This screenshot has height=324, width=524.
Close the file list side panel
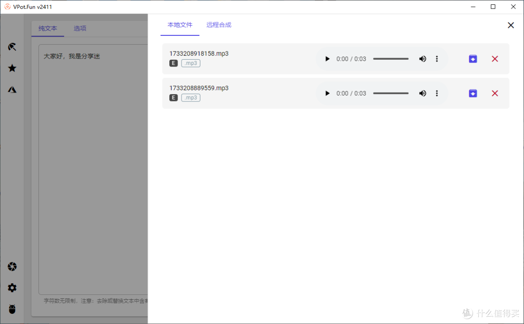510,25
